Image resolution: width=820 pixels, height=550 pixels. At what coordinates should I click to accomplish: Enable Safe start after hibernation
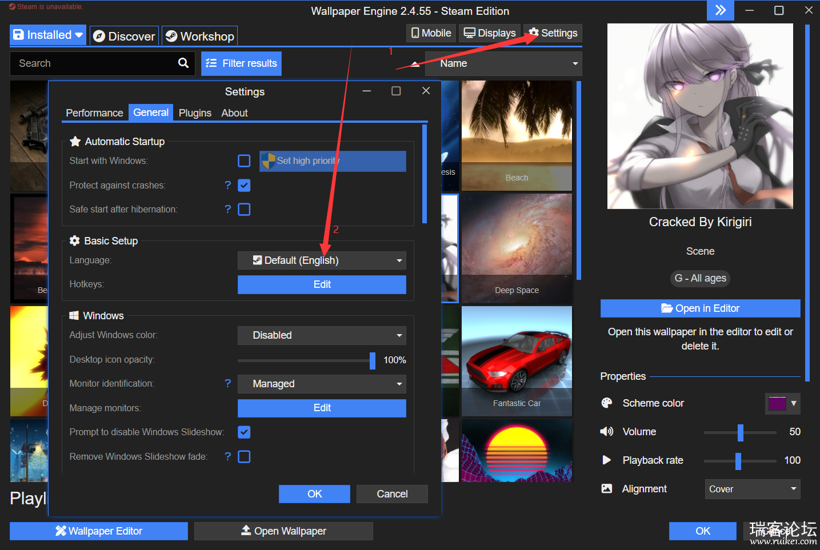pyautogui.click(x=244, y=209)
